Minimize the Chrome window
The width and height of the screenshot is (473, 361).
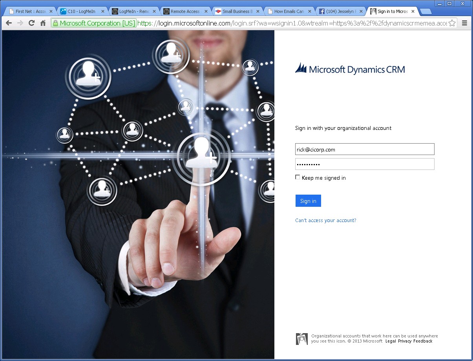[x=440, y=4]
